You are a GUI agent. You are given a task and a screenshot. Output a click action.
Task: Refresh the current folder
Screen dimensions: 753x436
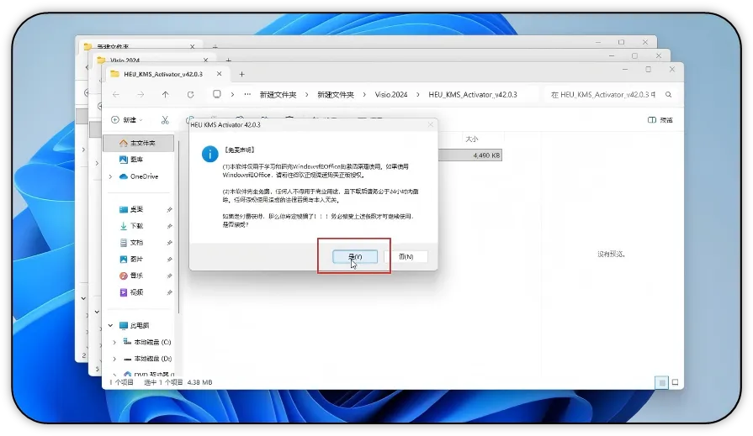191,94
